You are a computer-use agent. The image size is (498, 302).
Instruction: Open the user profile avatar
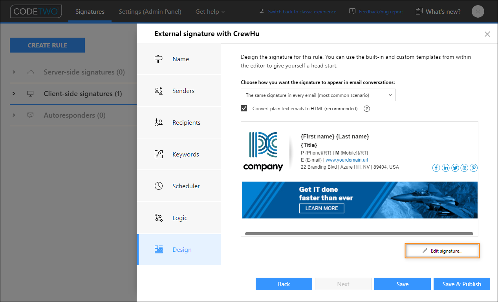478,11
